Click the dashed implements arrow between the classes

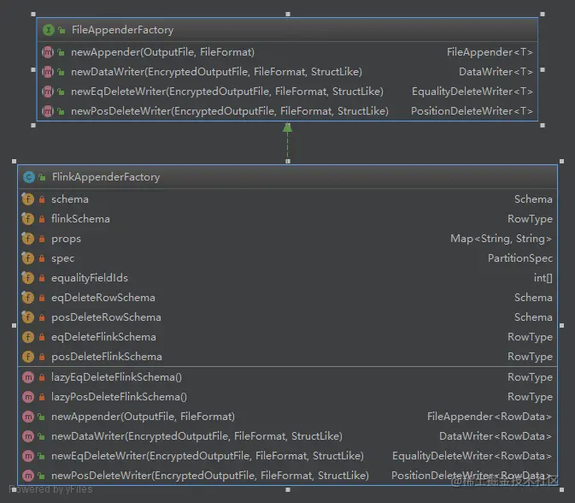pyautogui.click(x=287, y=143)
